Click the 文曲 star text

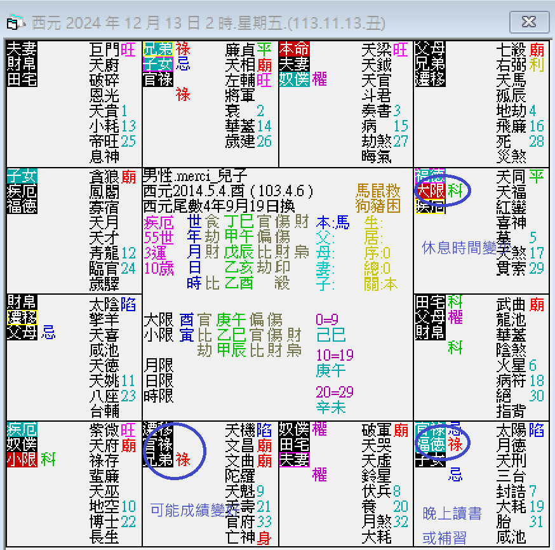point(240,461)
